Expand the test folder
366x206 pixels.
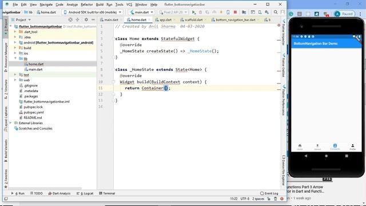pyautogui.click(x=15, y=75)
